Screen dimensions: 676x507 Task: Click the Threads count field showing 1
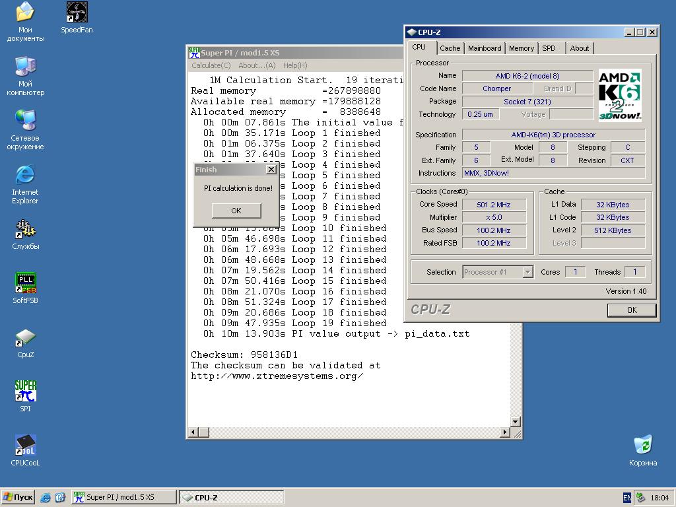(634, 272)
